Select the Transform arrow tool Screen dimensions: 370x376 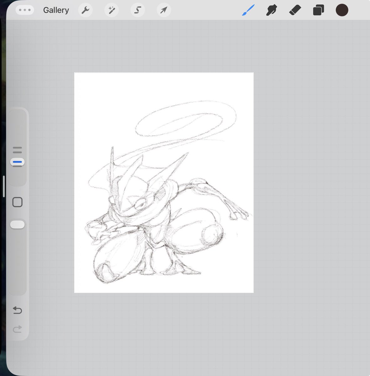click(163, 10)
